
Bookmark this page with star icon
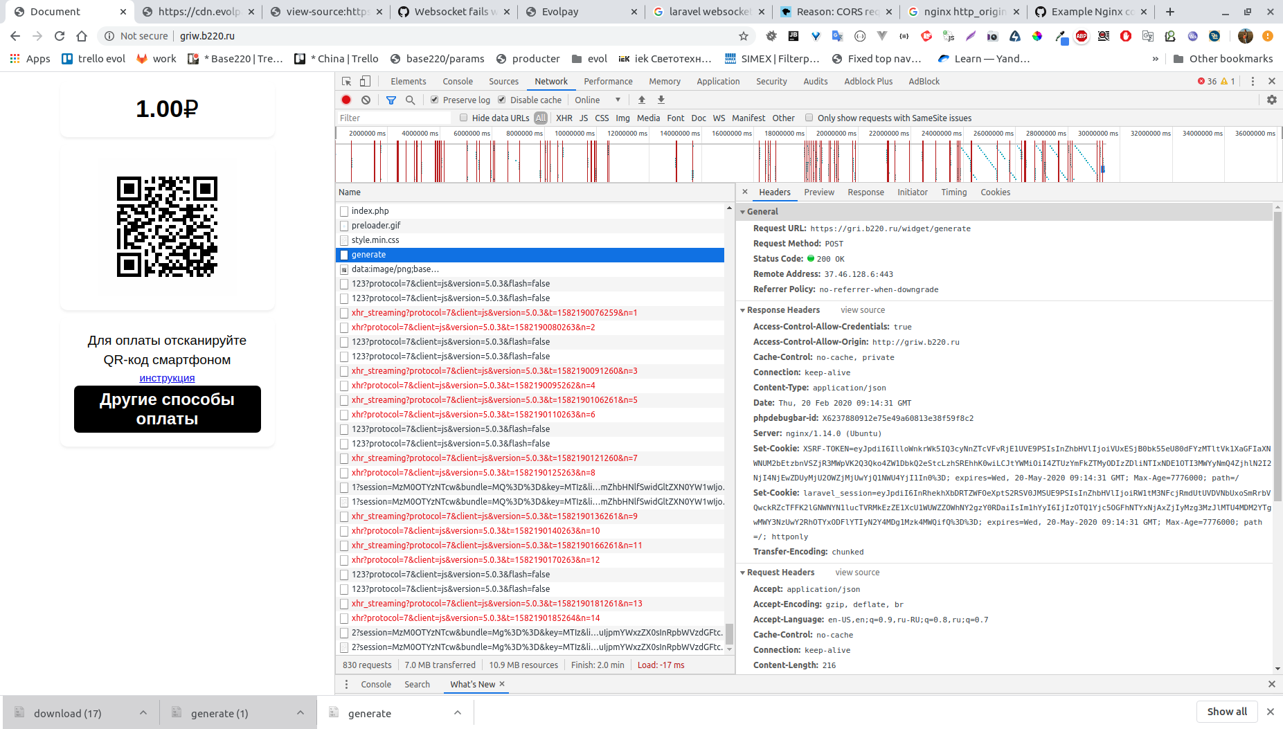click(x=744, y=36)
